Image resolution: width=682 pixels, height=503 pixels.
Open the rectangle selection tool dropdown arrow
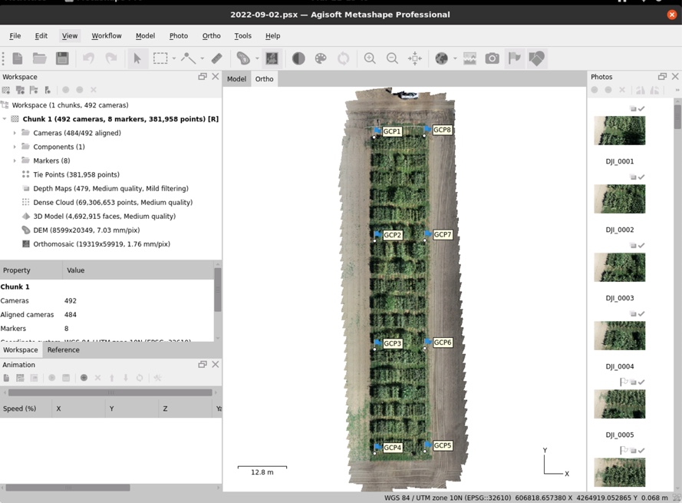174,59
